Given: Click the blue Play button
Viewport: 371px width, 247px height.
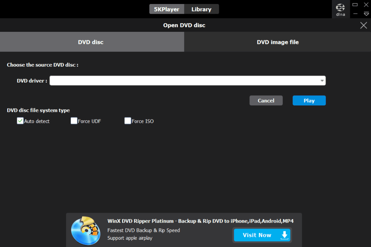Looking at the screenshot, I should (x=309, y=101).
